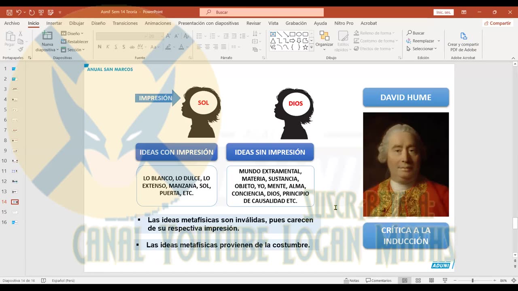The width and height of the screenshot is (518, 291).
Task: Open the Organizar arrange tool
Action: (324, 41)
